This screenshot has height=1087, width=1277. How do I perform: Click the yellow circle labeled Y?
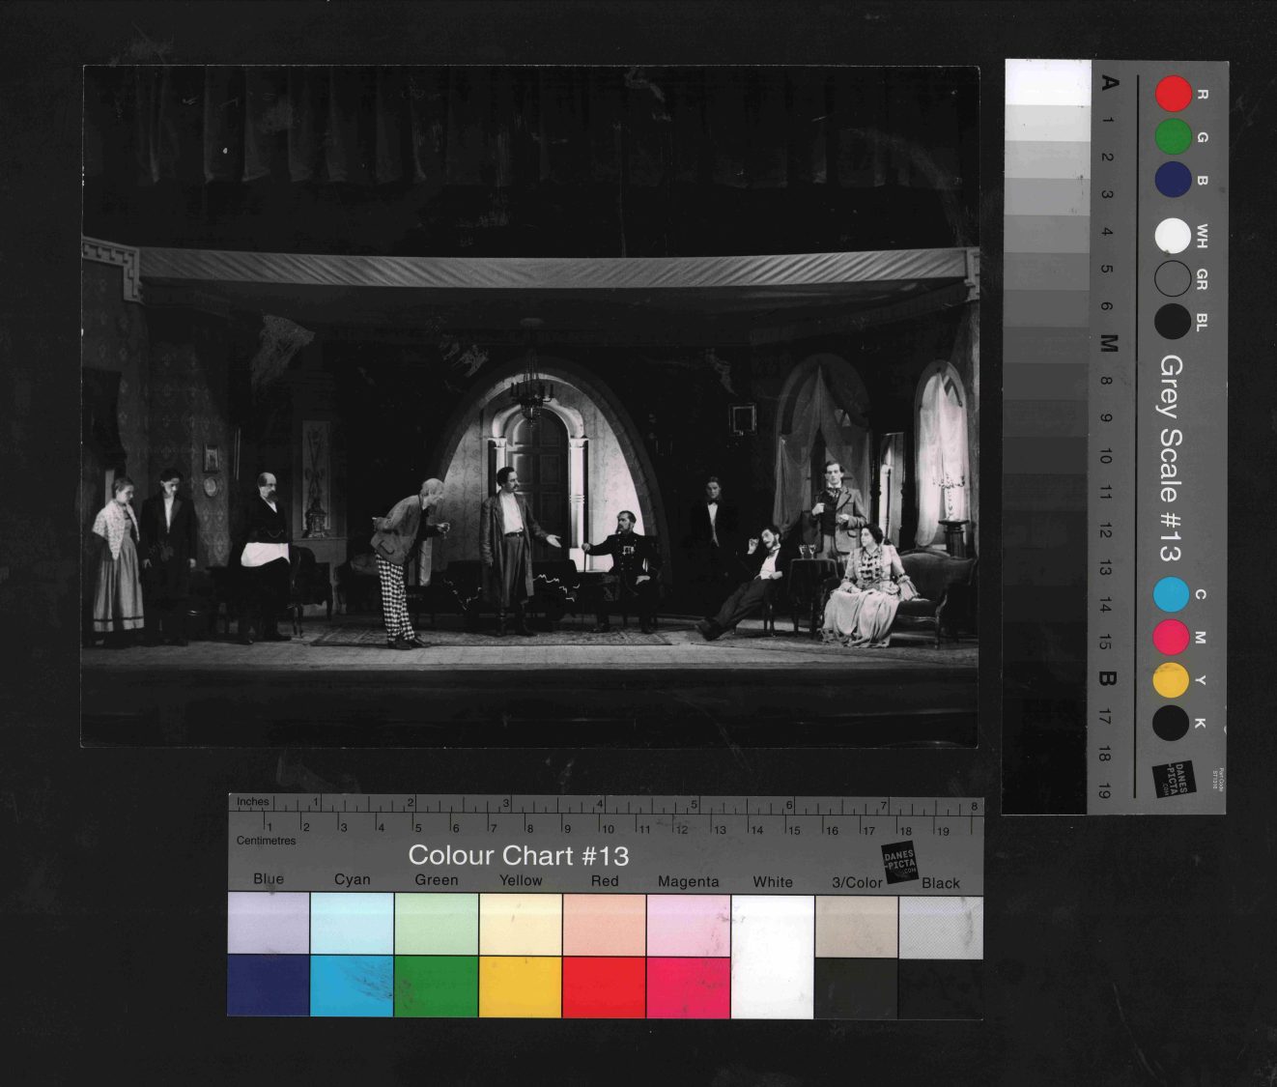coord(1171,680)
